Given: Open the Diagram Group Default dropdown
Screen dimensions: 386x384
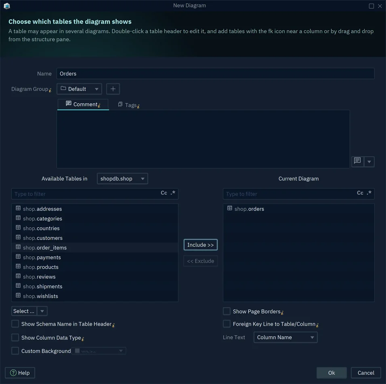Looking at the screenshot, I should click(79, 89).
